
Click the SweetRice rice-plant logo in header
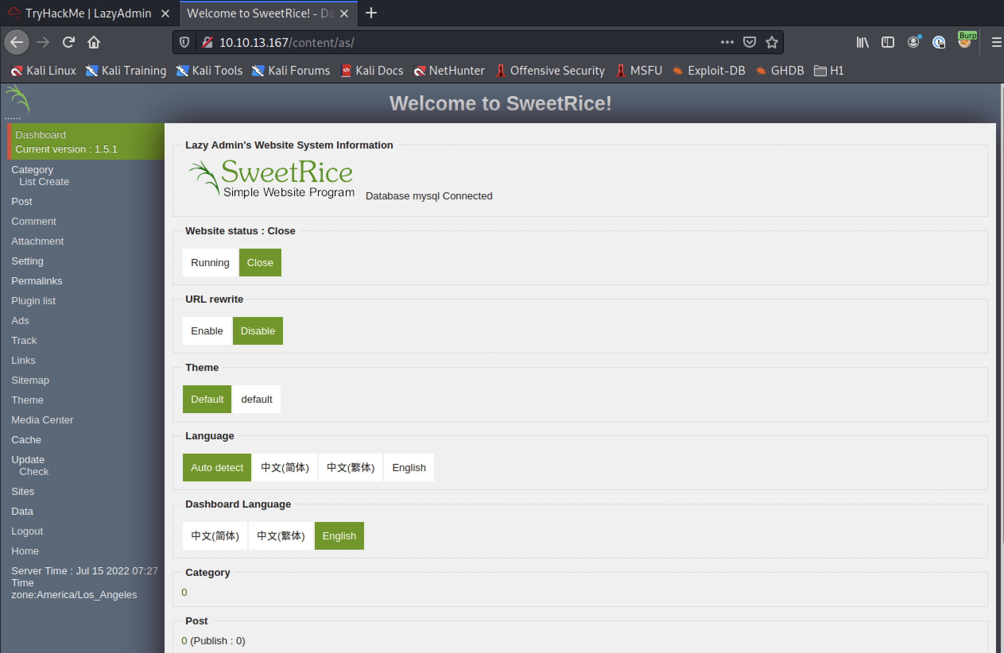tap(18, 99)
